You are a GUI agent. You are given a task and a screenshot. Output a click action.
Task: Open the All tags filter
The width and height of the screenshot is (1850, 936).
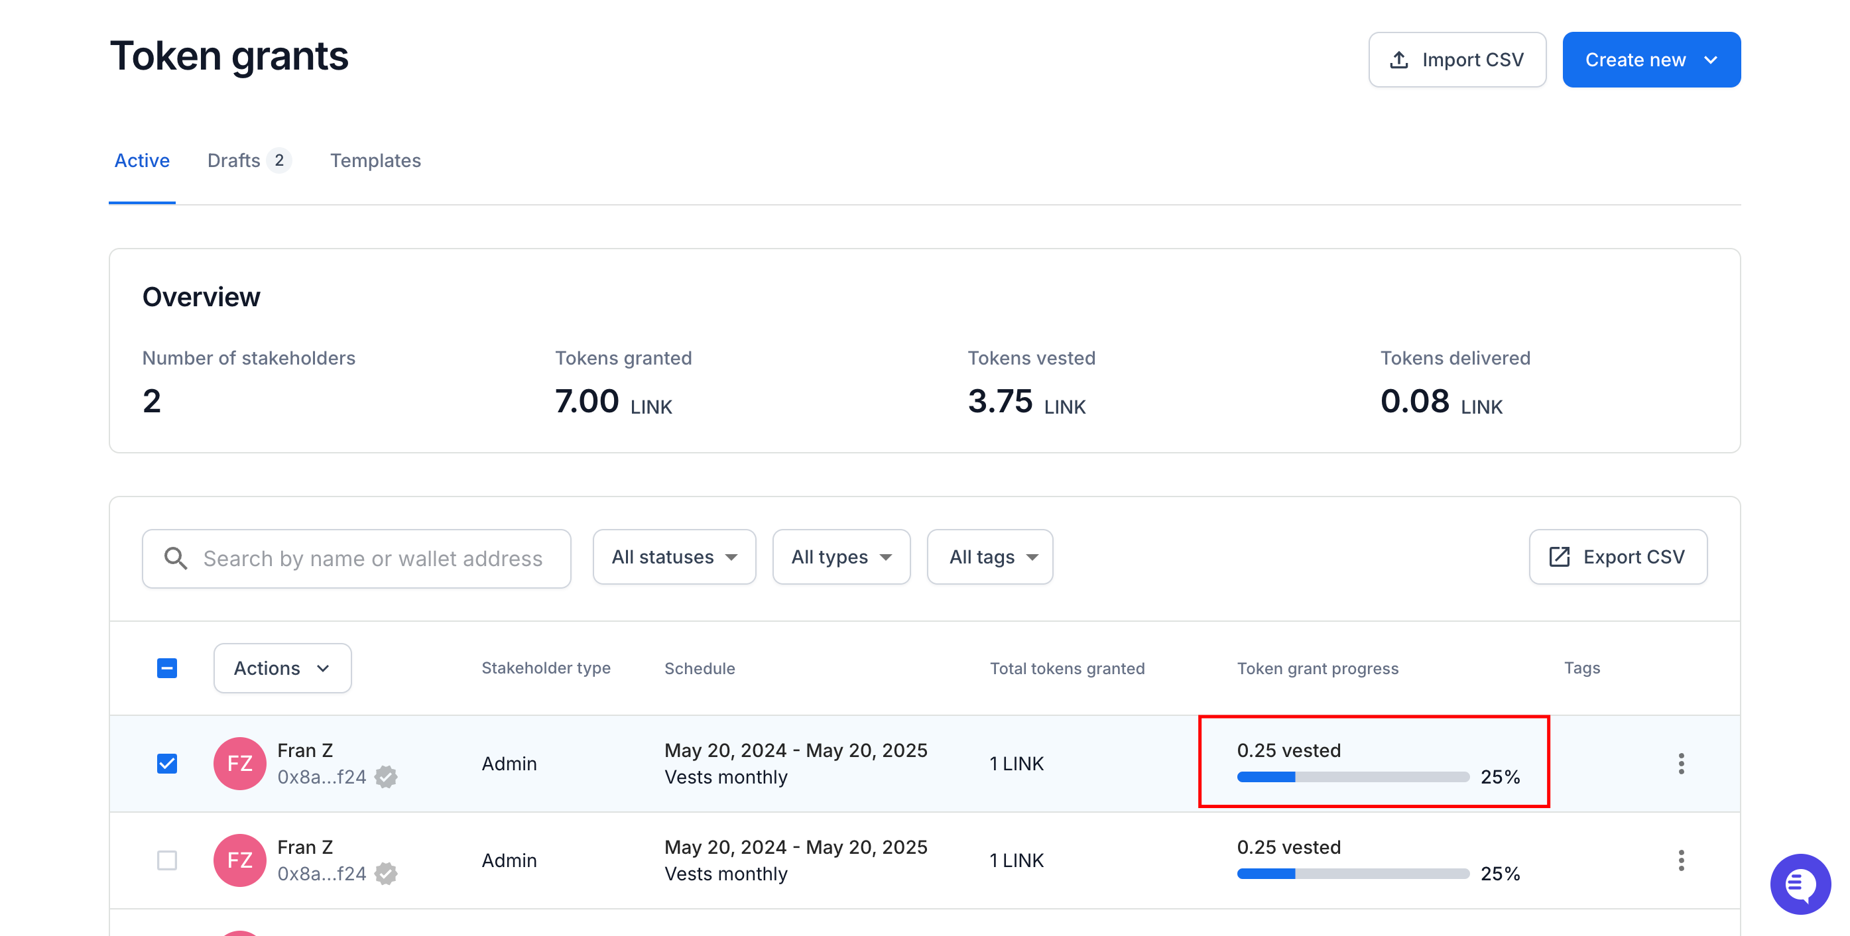(989, 557)
